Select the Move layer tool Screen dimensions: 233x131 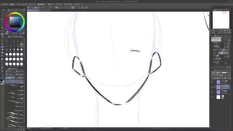click(x=2, y=22)
